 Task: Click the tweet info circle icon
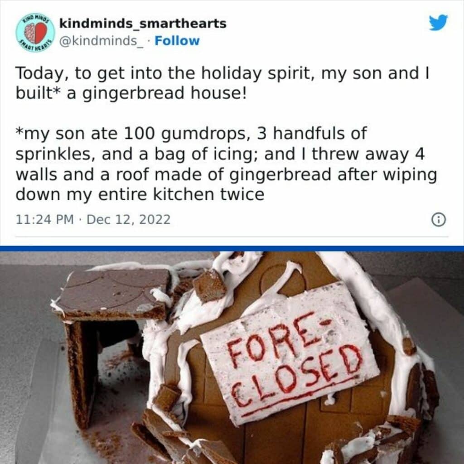(439, 220)
